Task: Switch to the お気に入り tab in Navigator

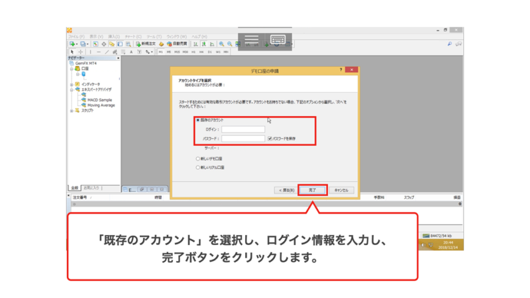Action: (x=91, y=188)
